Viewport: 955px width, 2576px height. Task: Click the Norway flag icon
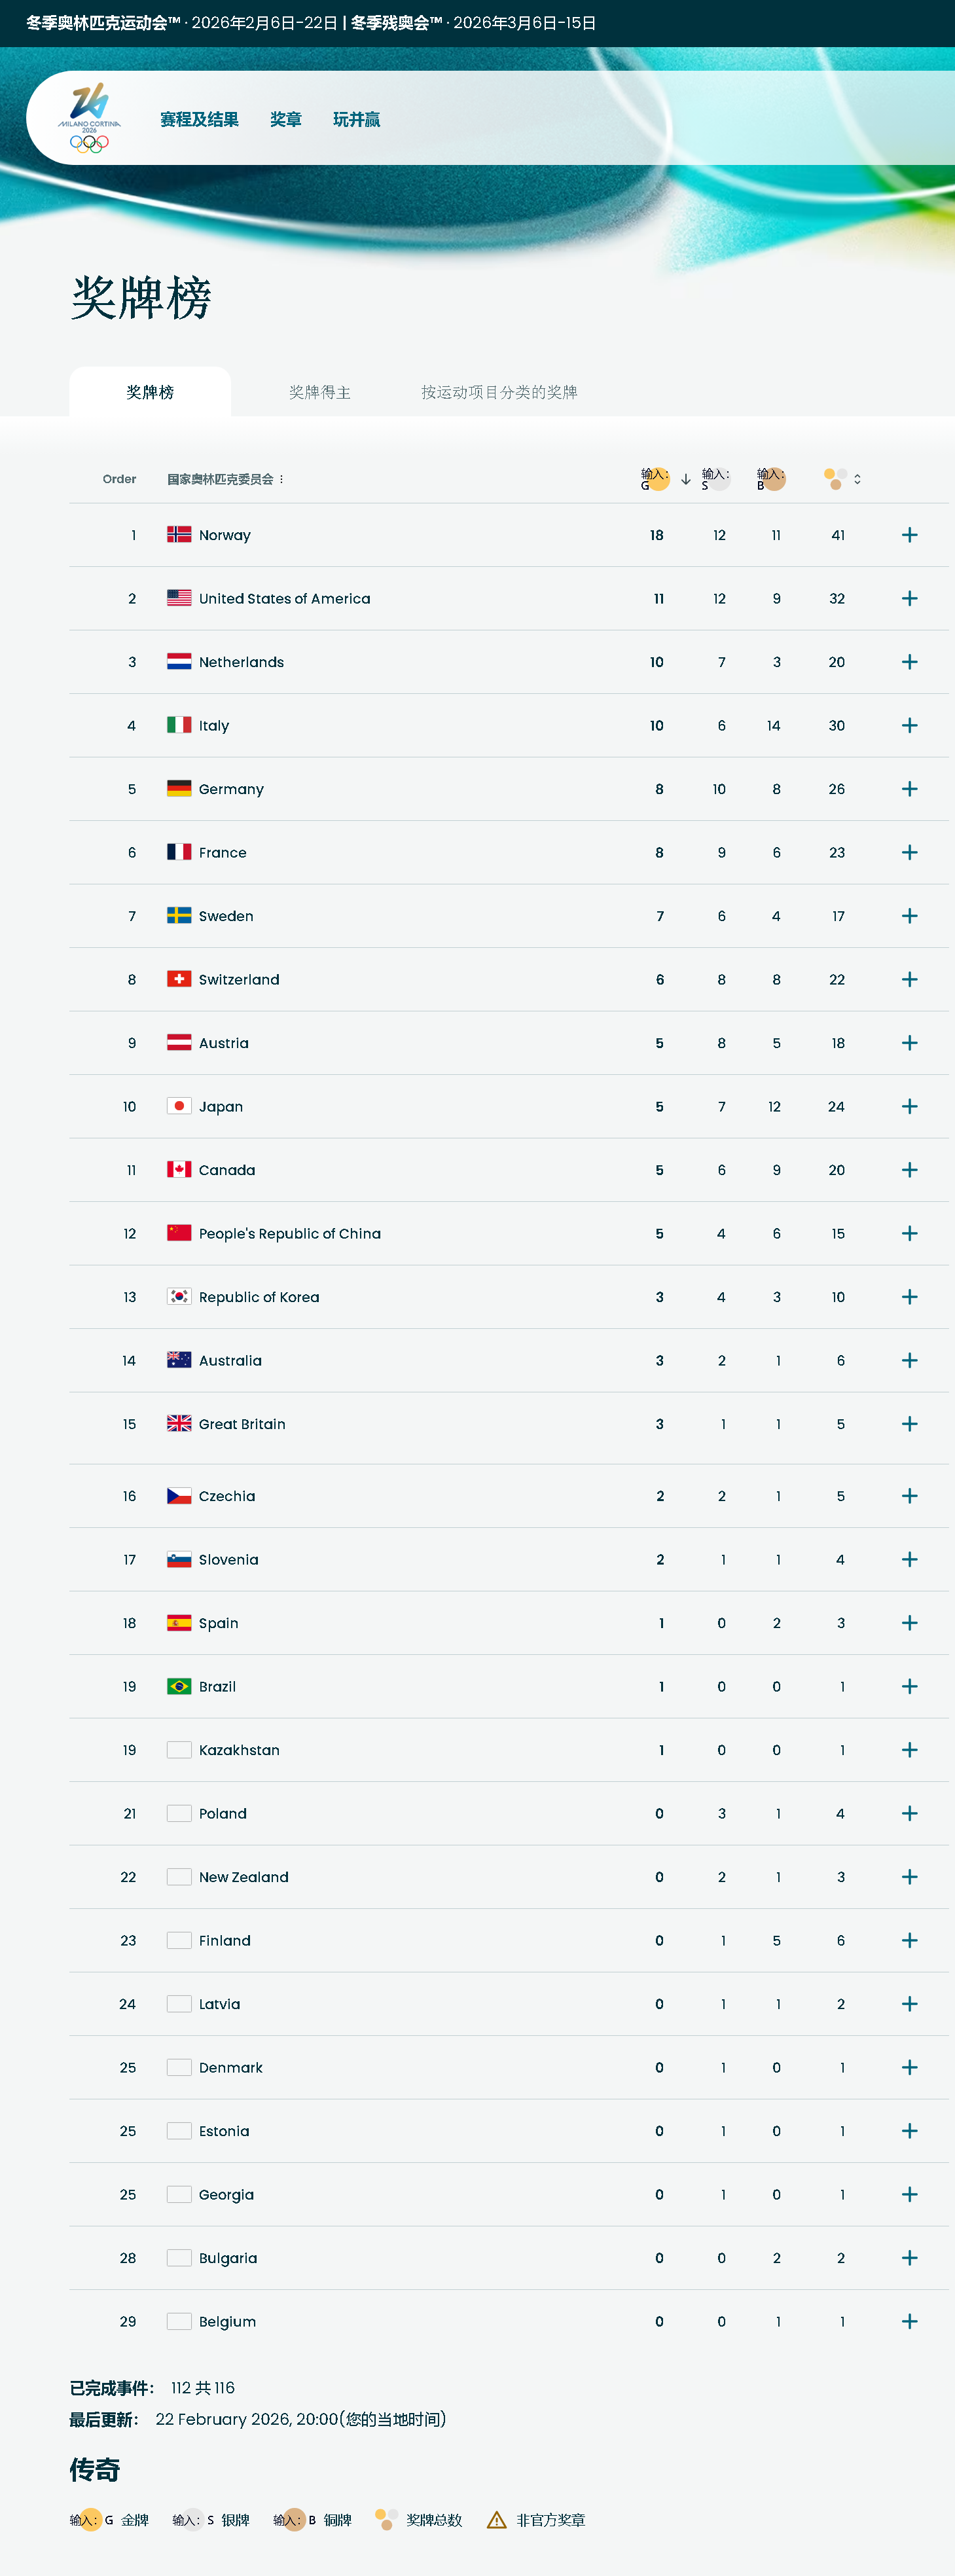click(x=179, y=535)
